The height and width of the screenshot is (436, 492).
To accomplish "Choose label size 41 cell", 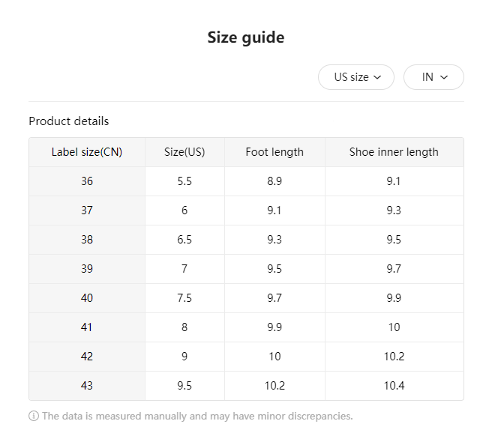I will coord(87,327).
